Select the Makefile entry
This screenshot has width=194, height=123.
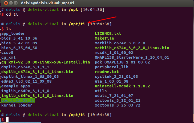tap(104, 38)
